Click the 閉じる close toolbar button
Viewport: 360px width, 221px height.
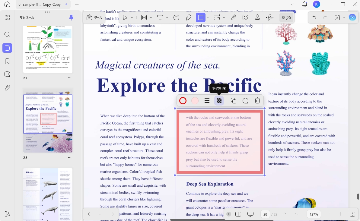pyautogui.click(x=286, y=18)
